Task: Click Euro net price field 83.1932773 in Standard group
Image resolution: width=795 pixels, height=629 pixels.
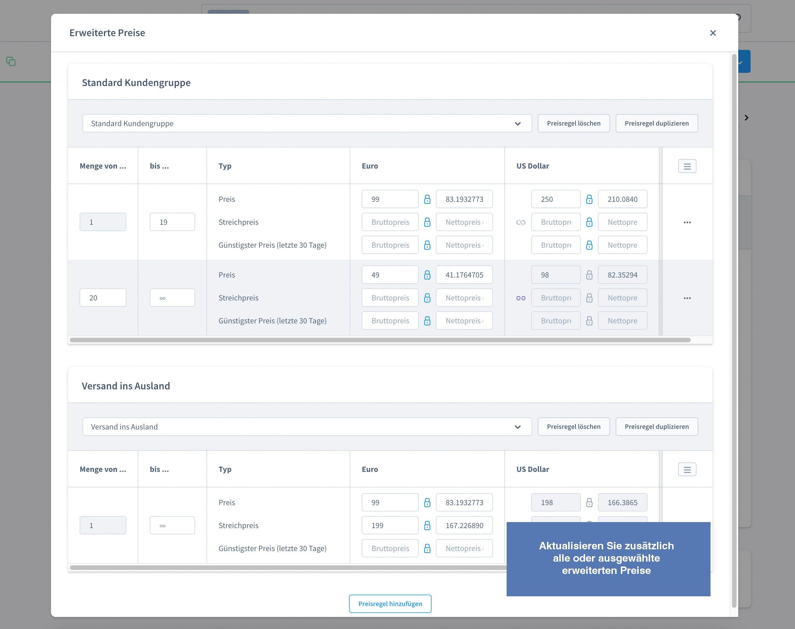Action: [x=464, y=199]
